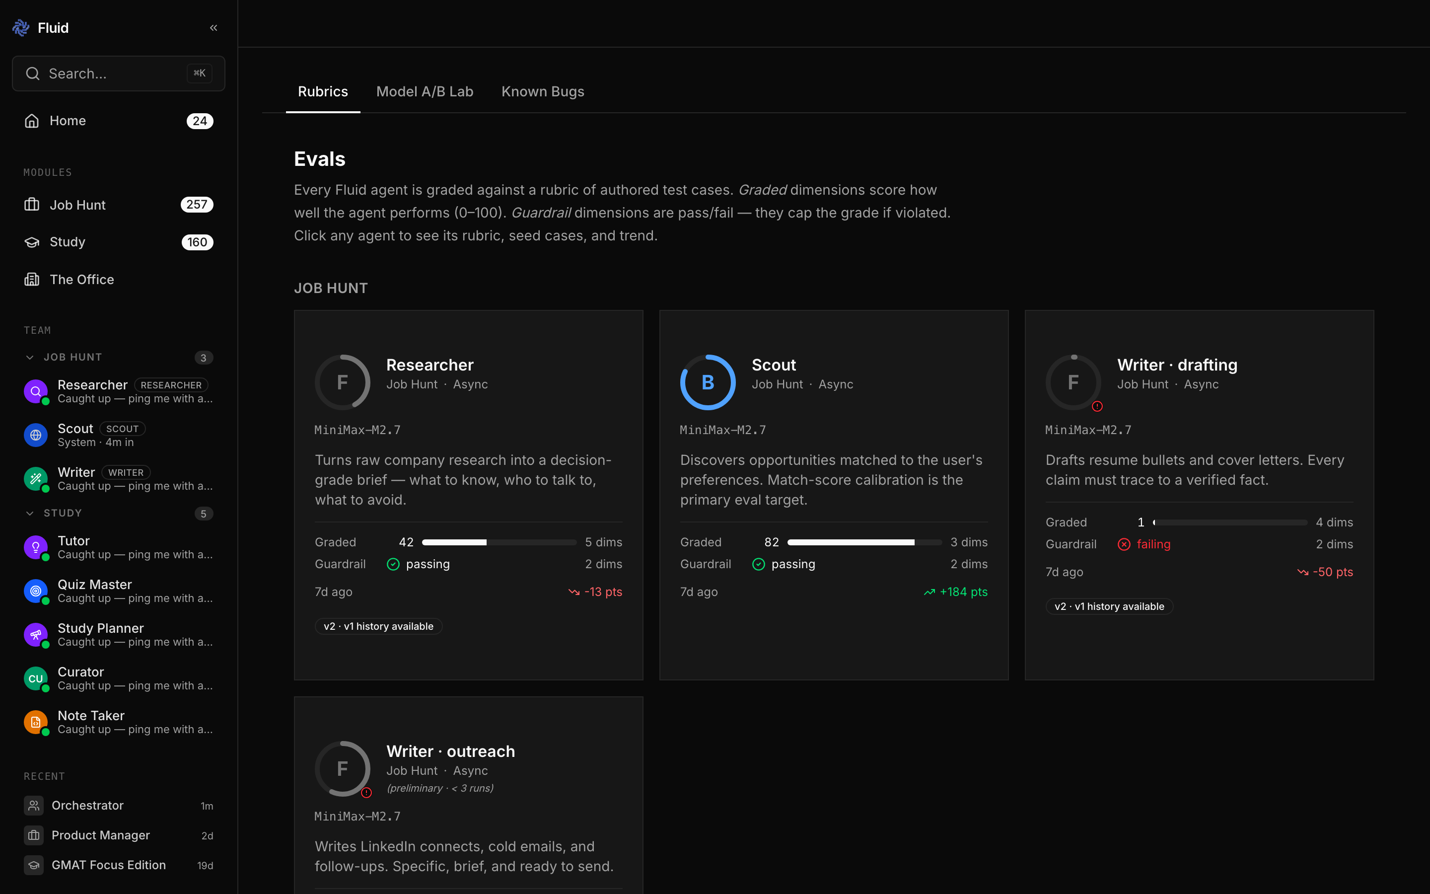Image resolution: width=1430 pixels, height=894 pixels.
Task: Click "(preliminary · < 3 runs)" note
Action: [440, 788]
